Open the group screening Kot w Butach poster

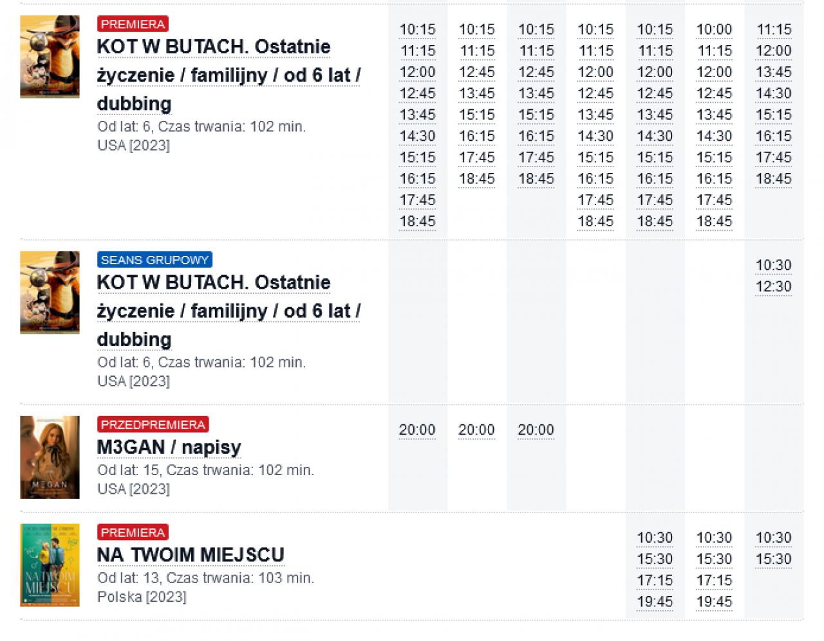coord(50,293)
